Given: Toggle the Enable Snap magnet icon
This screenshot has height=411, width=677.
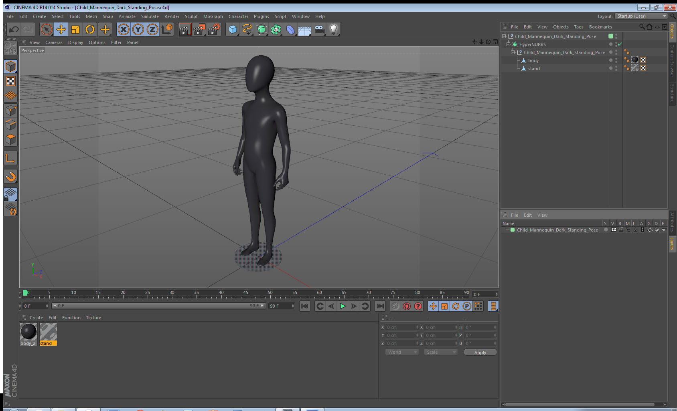Looking at the screenshot, I should coord(10,176).
